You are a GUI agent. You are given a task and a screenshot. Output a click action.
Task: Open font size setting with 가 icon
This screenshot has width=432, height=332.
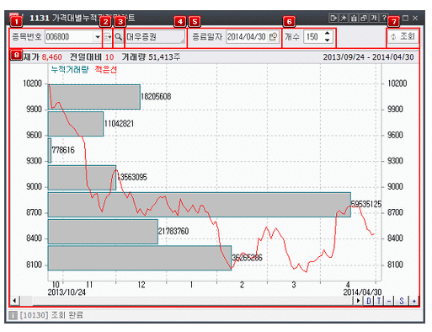tap(374, 19)
